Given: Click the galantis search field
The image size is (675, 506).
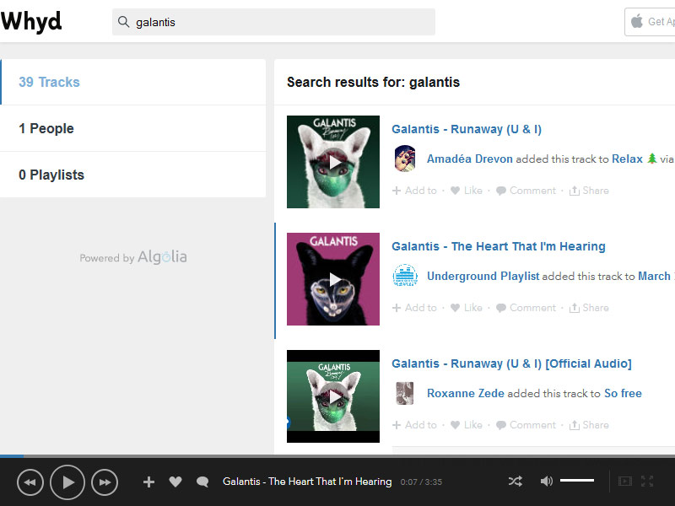Looking at the screenshot, I should pyautogui.click(x=273, y=22).
